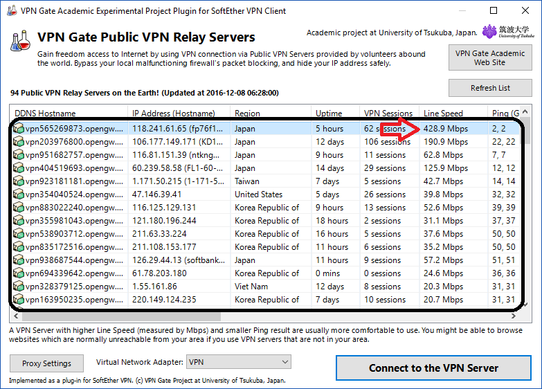Click the 62.8 Mbps line speed cell
Screen dimensions: 542x389
(x=444, y=155)
